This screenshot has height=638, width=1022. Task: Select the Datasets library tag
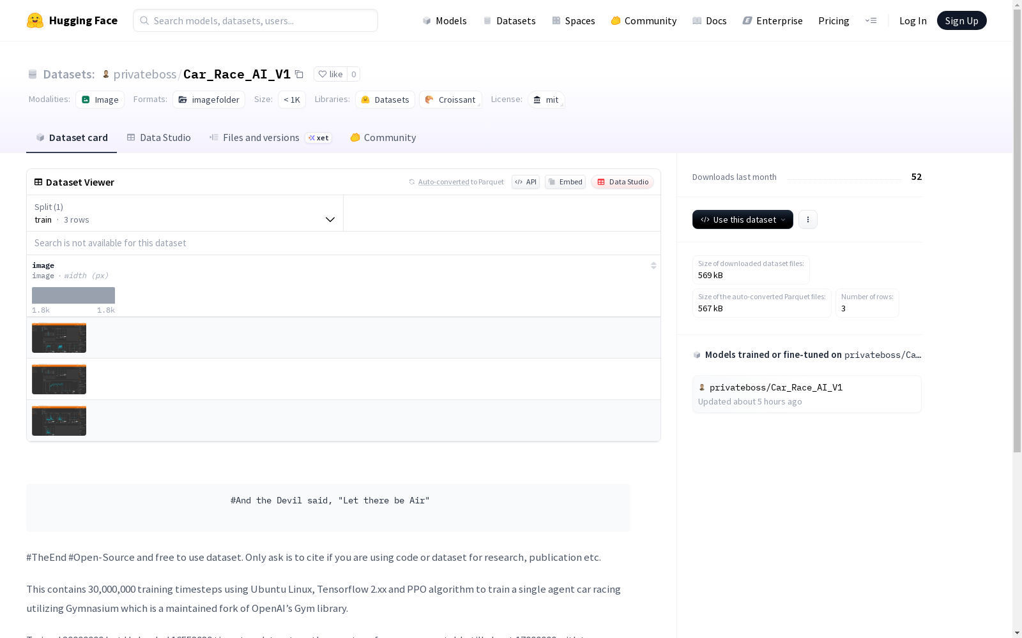point(385,100)
